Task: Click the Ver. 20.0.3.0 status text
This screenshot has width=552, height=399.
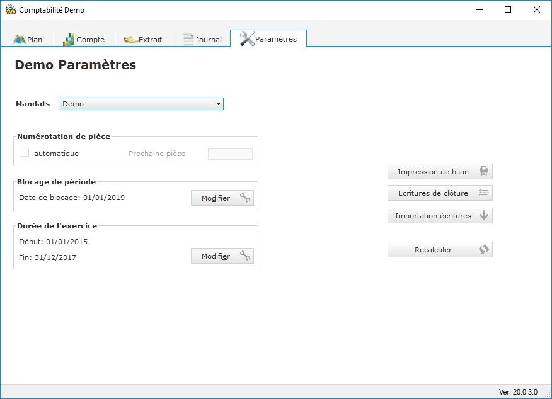Action: [518, 392]
